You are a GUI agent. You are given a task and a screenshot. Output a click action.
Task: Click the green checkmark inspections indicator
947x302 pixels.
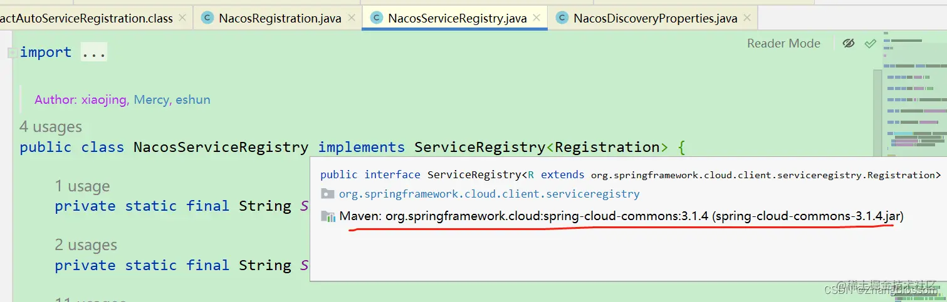tap(870, 43)
